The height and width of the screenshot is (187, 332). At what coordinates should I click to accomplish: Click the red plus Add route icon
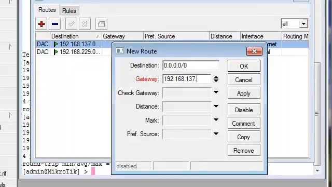tap(41, 24)
